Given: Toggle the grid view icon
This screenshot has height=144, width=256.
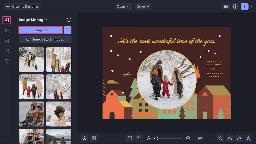Looking at the screenshot, I should click(94, 139).
